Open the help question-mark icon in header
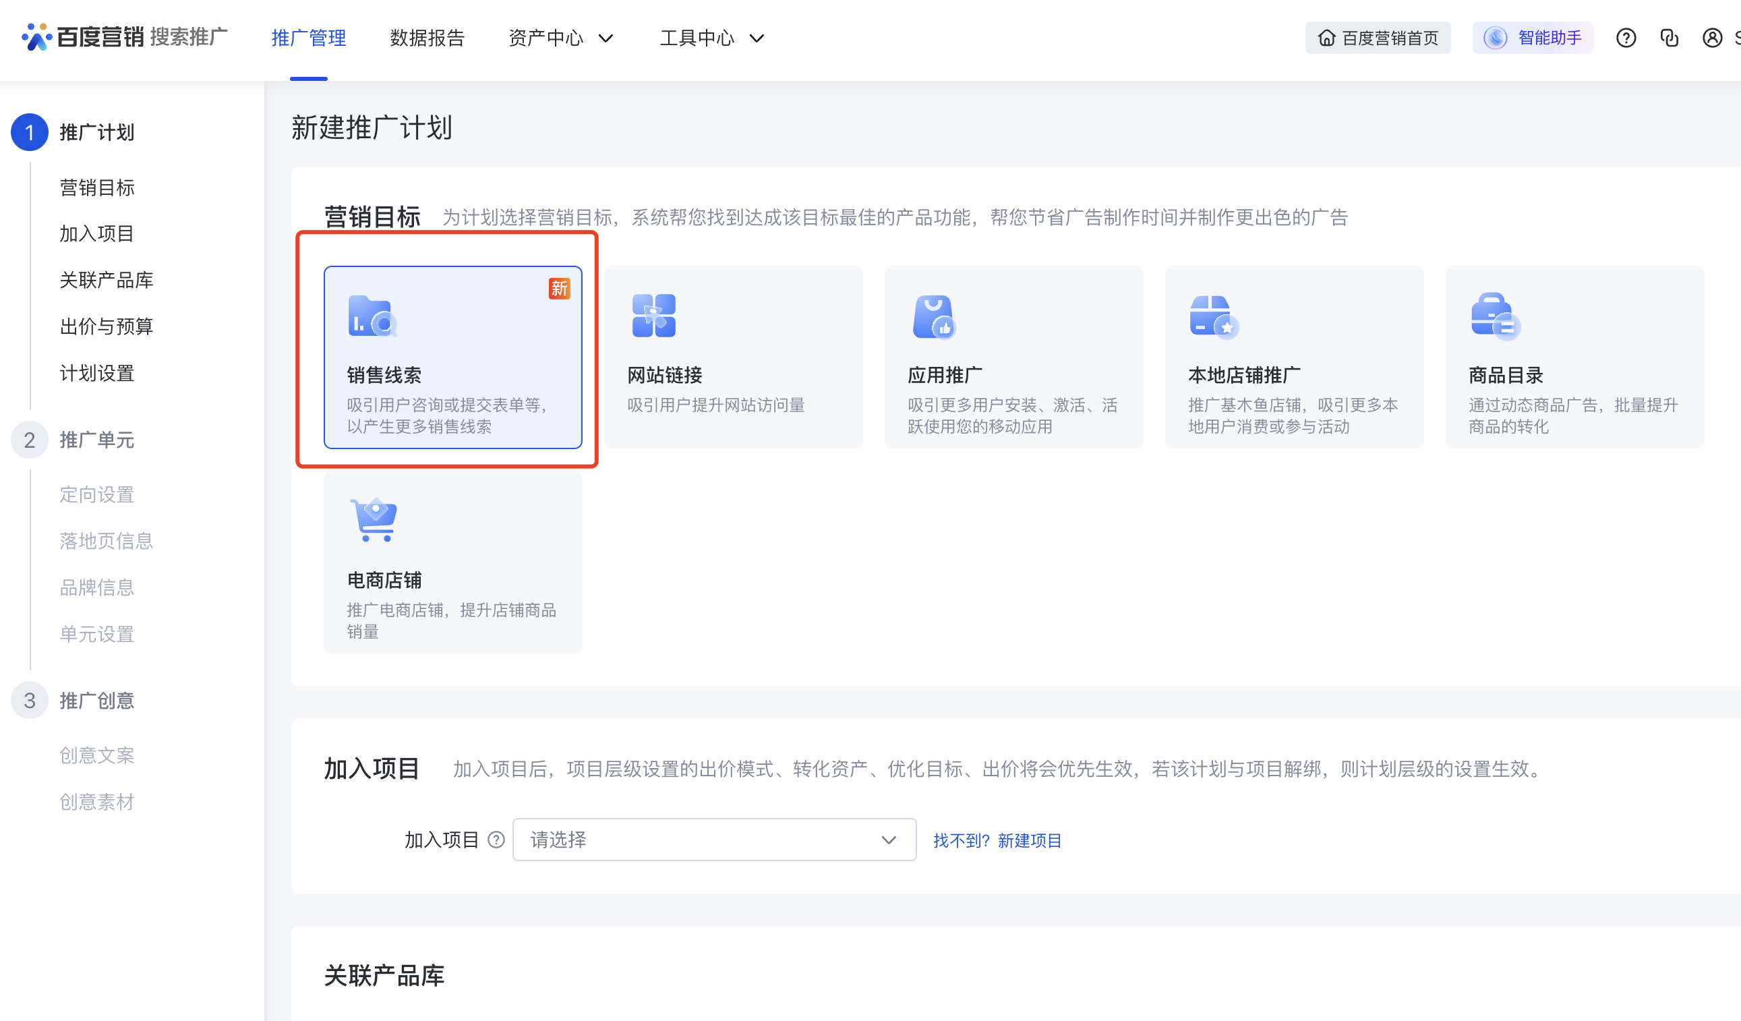This screenshot has width=1741, height=1021. point(1626,38)
